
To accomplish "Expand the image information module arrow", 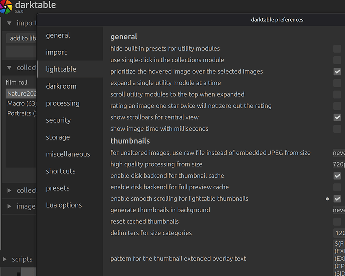I will pyautogui.click(x=9, y=206).
